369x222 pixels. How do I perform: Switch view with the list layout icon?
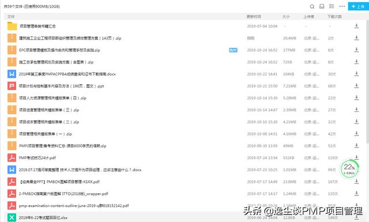tap(332, 6)
